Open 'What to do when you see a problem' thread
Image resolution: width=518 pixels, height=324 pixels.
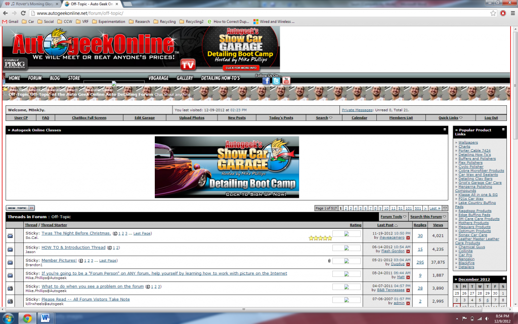tap(93, 287)
